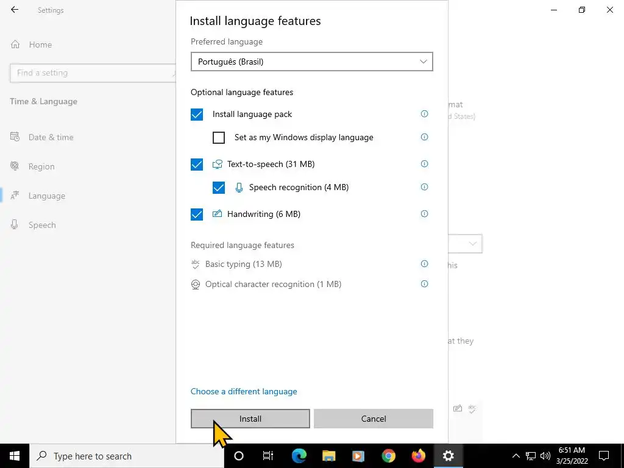The width and height of the screenshot is (624, 468).
Task: Go to Region settings
Action: click(32, 166)
